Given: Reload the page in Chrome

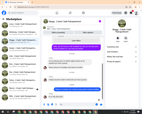Looking at the screenshot, I should pyautogui.click(x=11, y=7).
